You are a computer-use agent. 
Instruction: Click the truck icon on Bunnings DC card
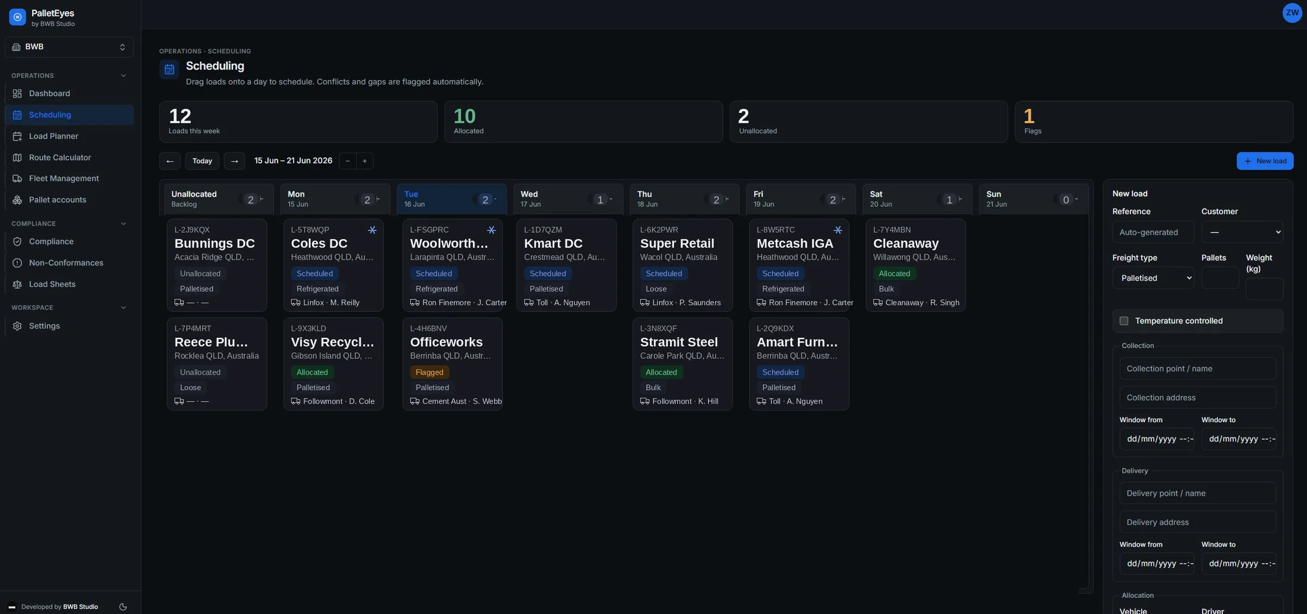click(x=179, y=303)
